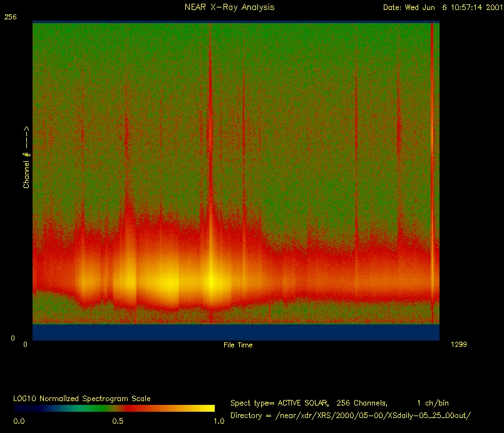
Task: Select the LOG10 Normalized Spectrogram Scale label
Action: (x=81, y=399)
